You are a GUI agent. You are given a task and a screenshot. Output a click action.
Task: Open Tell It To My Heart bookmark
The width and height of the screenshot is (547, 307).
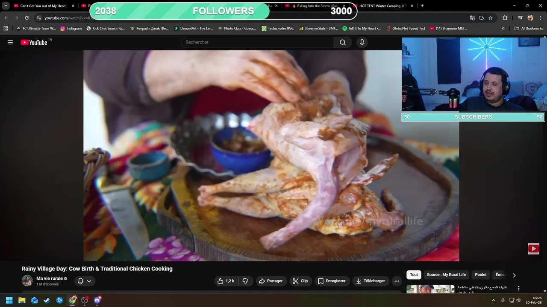click(x=362, y=29)
